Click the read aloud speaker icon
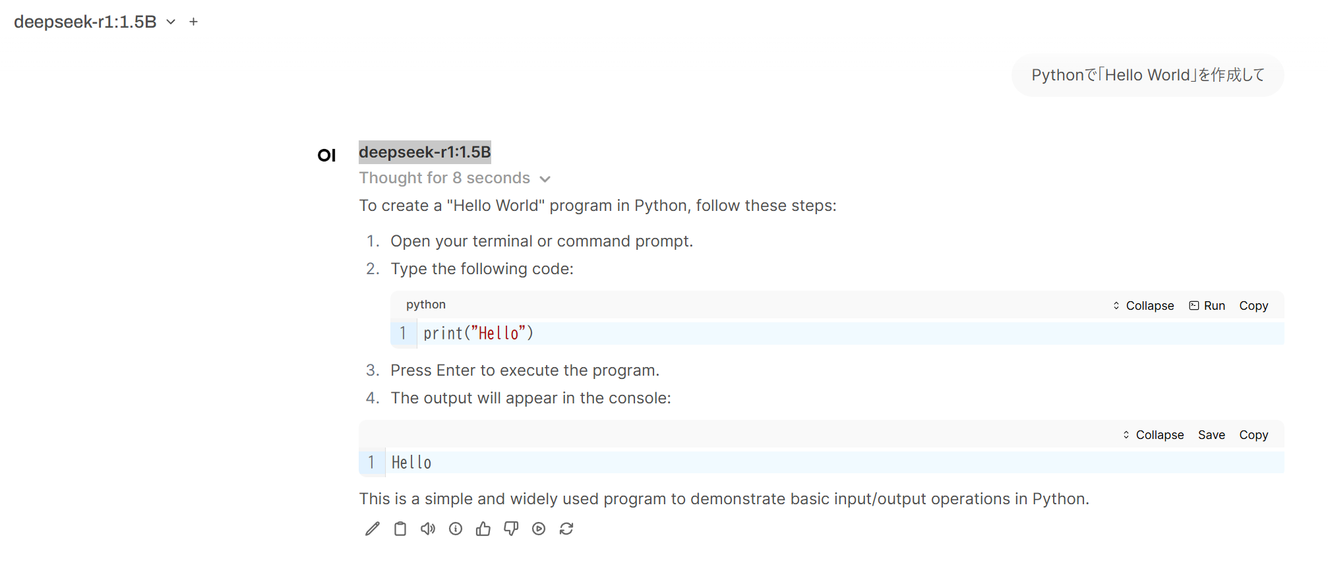Viewport: 1328px width, 582px height. [x=428, y=529]
